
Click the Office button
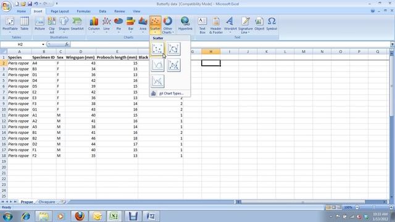point(6,6)
